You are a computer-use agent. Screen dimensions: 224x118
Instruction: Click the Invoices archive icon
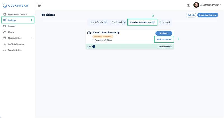tap(4, 26)
